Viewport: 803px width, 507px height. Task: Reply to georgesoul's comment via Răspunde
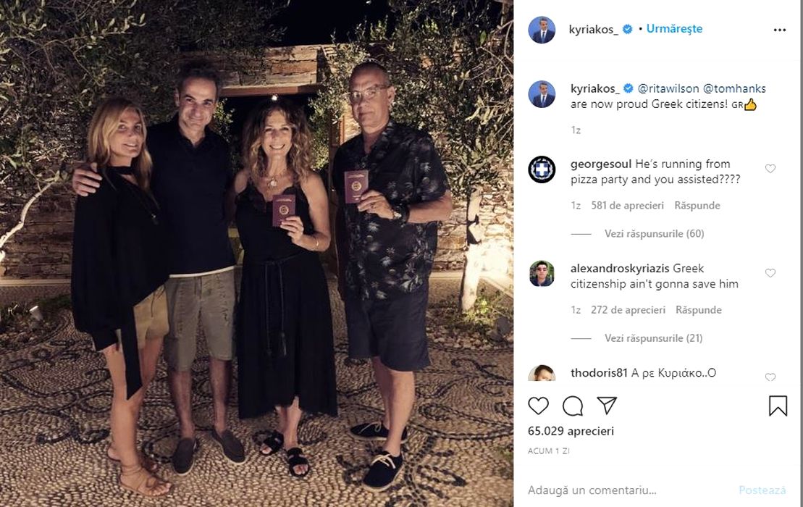coord(697,206)
